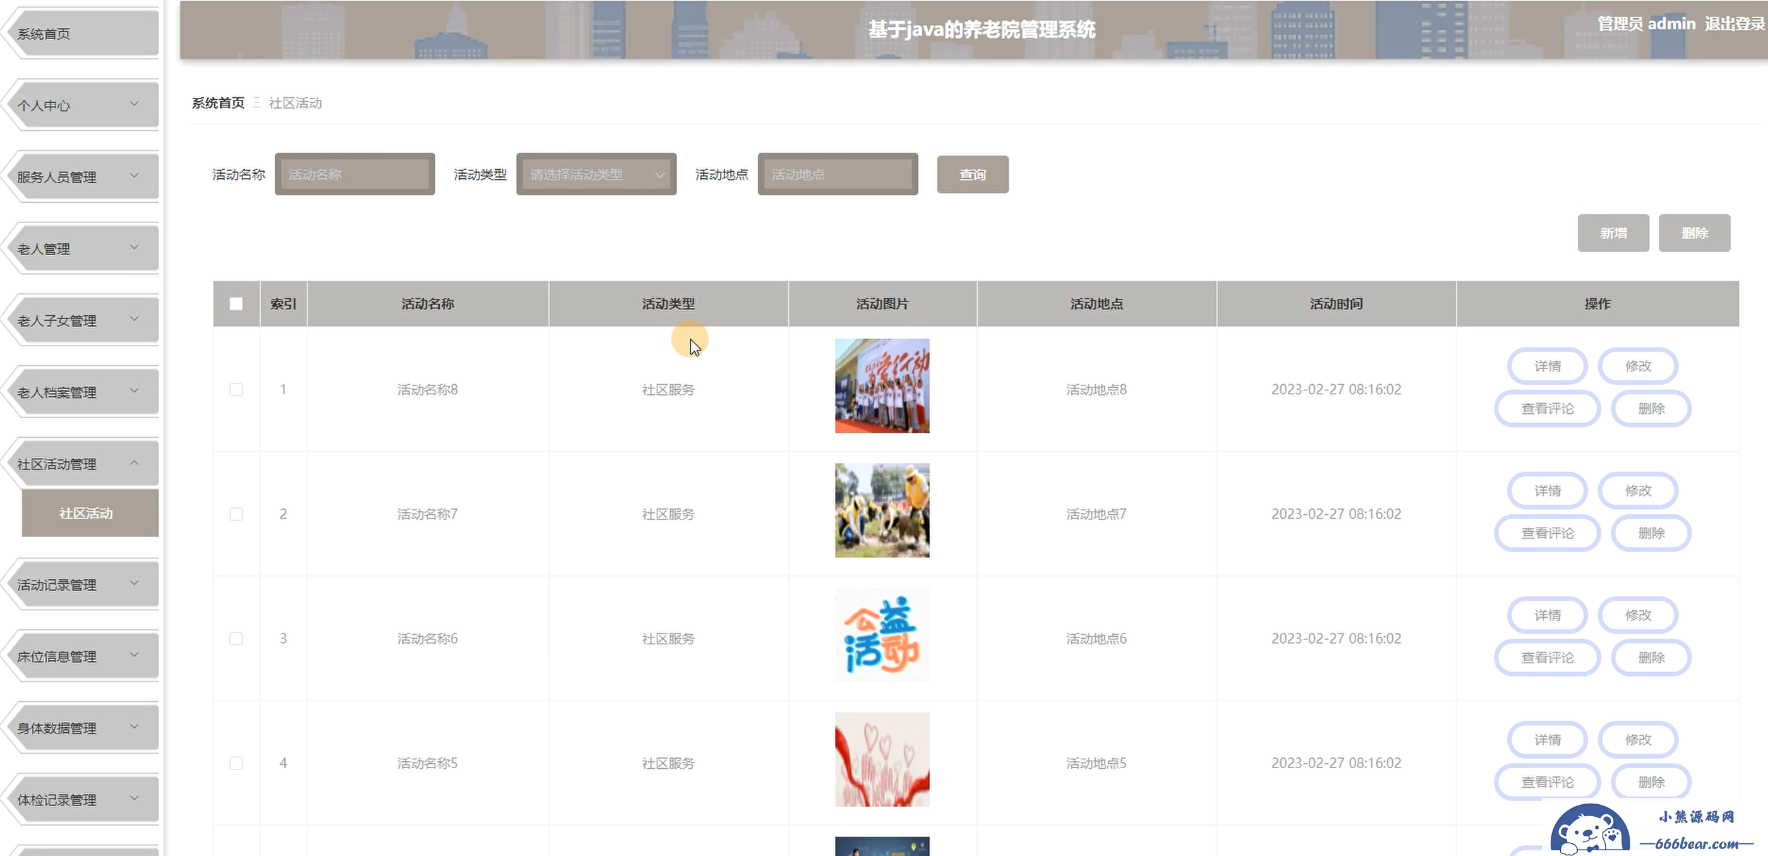The width and height of the screenshot is (1768, 856).
Task: Open the activity image thumbnail for 活动名称8
Action: 881,386
